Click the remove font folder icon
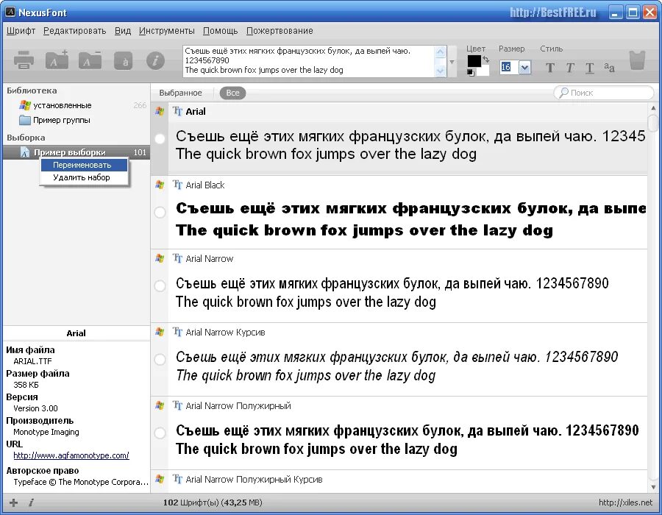The image size is (662, 515). click(x=90, y=60)
